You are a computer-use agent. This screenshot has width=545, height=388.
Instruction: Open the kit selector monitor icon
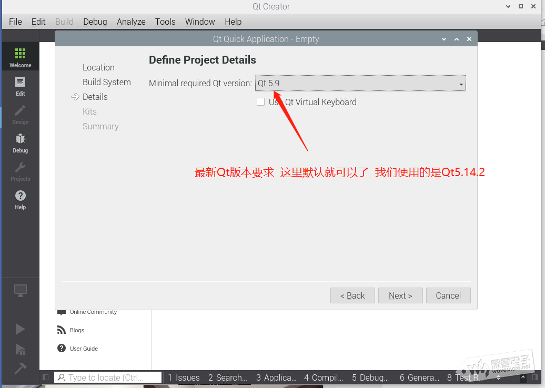20,290
